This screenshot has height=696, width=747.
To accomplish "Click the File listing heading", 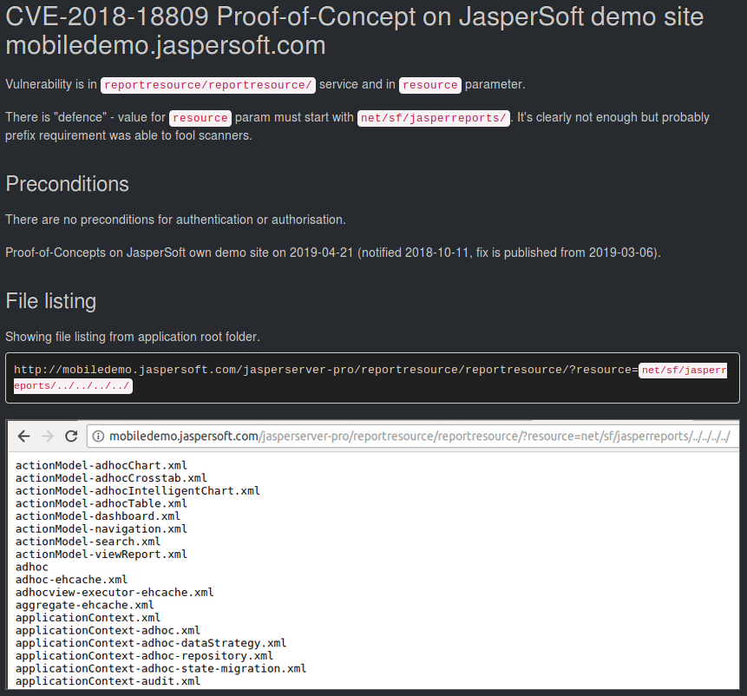I will [51, 301].
